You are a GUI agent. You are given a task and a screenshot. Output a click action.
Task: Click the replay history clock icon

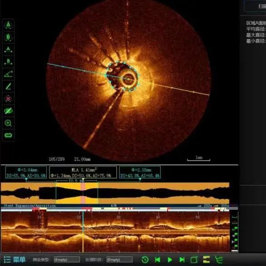[x=145, y=260]
